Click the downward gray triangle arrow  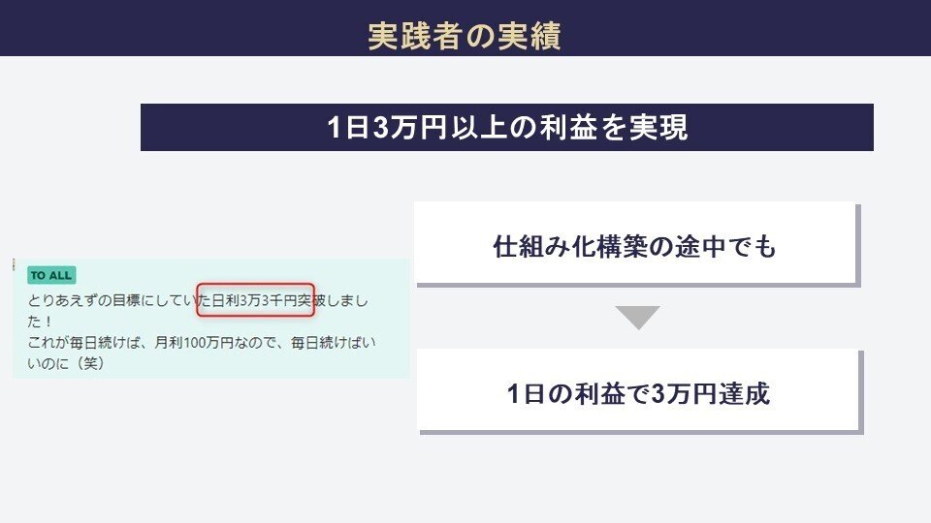[637, 318]
